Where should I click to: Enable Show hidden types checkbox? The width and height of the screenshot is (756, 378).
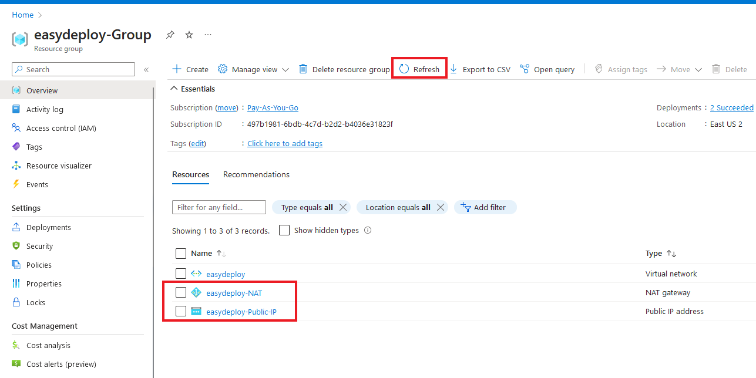click(x=284, y=231)
